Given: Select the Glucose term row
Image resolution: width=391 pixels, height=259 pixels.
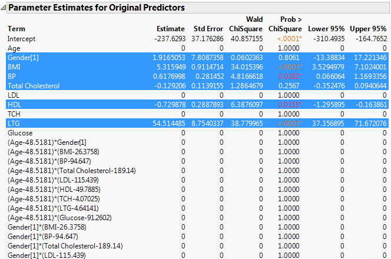Looking at the screenshot, I should 20,133.
